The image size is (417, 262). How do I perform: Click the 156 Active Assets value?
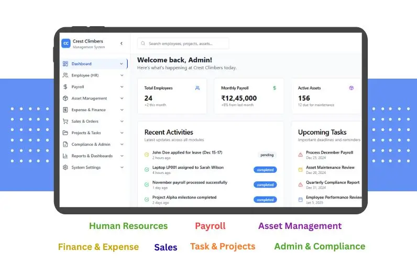click(304, 98)
